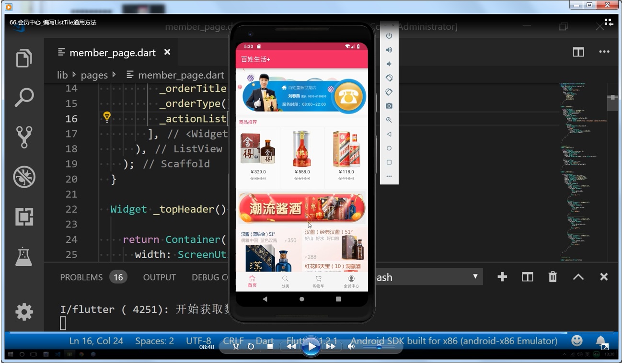Viewport: 623px width, 363px height.
Task: Rotate emulator right using lower rotate icon
Action: tap(389, 91)
